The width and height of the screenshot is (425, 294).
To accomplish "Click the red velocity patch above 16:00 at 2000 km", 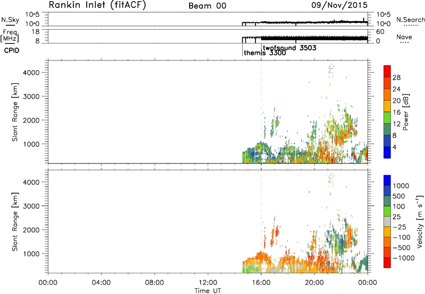I will click(x=276, y=232).
